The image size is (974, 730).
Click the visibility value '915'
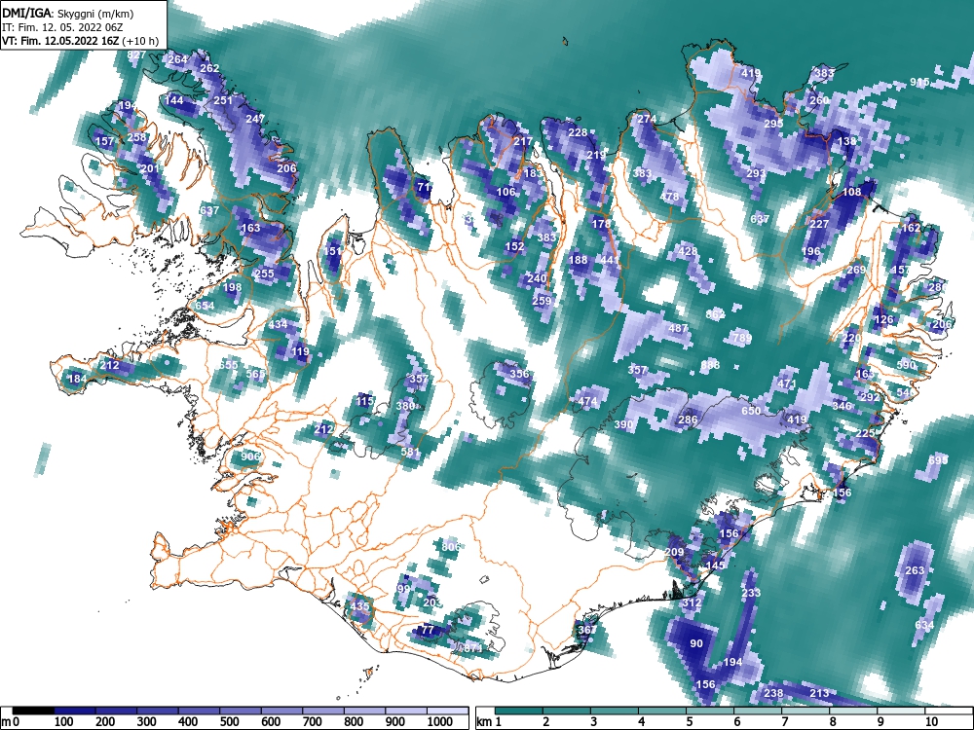click(x=919, y=82)
